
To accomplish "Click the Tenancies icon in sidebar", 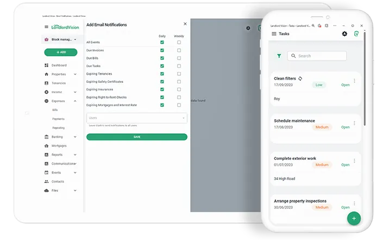I will (46, 83).
